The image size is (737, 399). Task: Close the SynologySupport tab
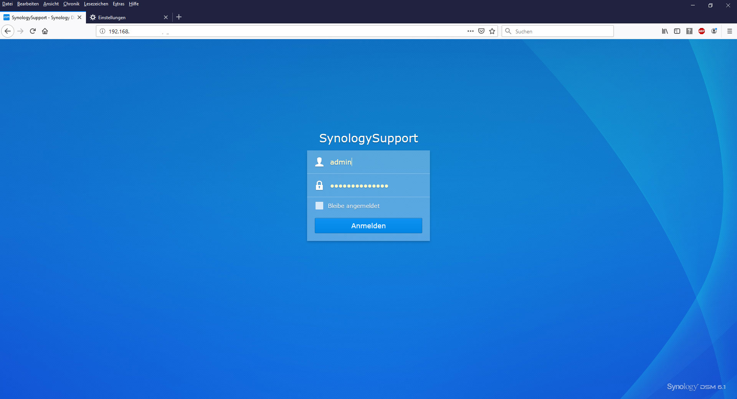click(79, 17)
